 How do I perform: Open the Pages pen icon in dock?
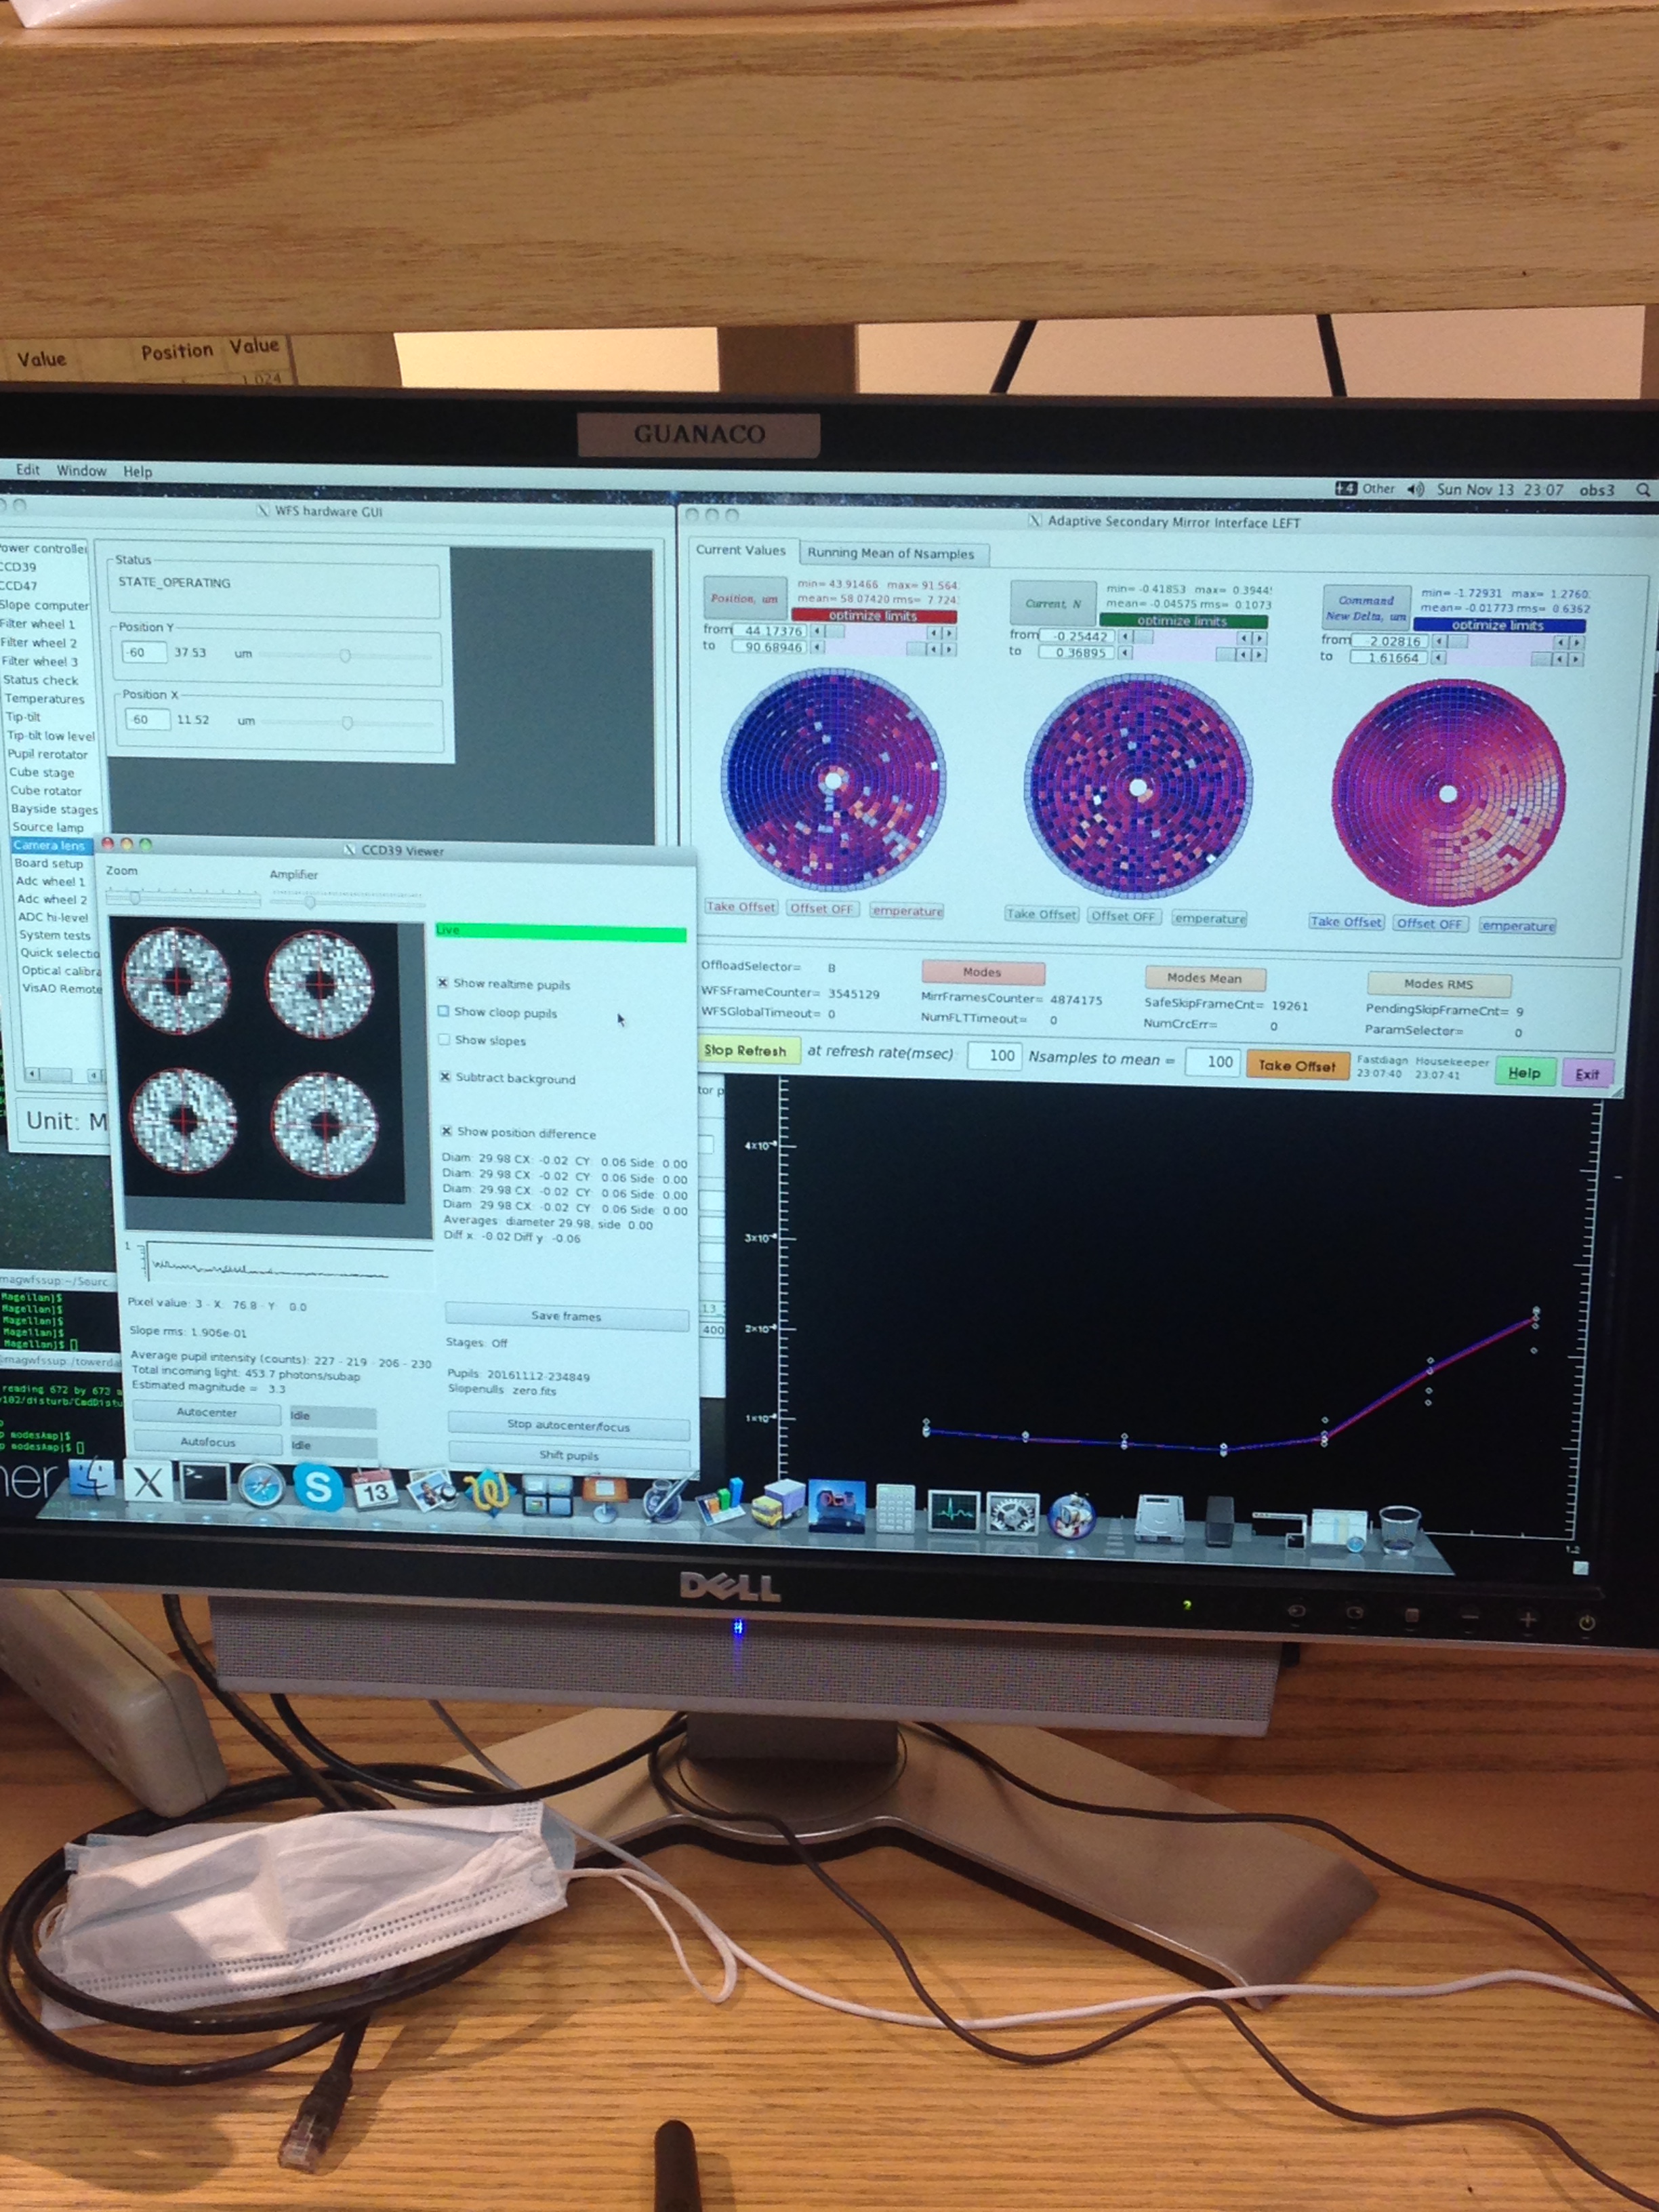662,1500
